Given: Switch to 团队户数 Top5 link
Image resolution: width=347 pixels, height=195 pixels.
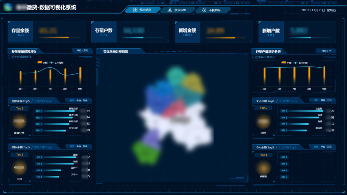Looking at the screenshot, I should pos(43,147).
